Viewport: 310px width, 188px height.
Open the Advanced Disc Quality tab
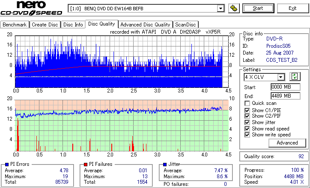pyautogui.click(x=145, y=25)
